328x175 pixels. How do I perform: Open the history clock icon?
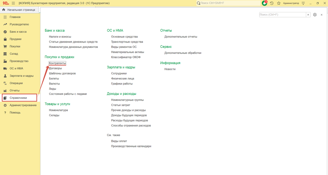click(x=272, y=3)
